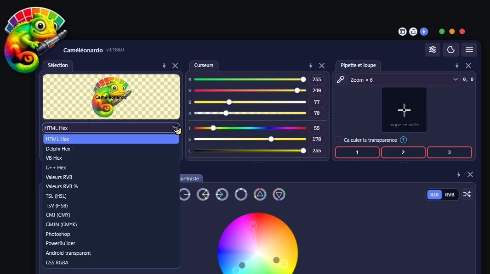Choose CMJN (CMYK) format option

(111, 224)
